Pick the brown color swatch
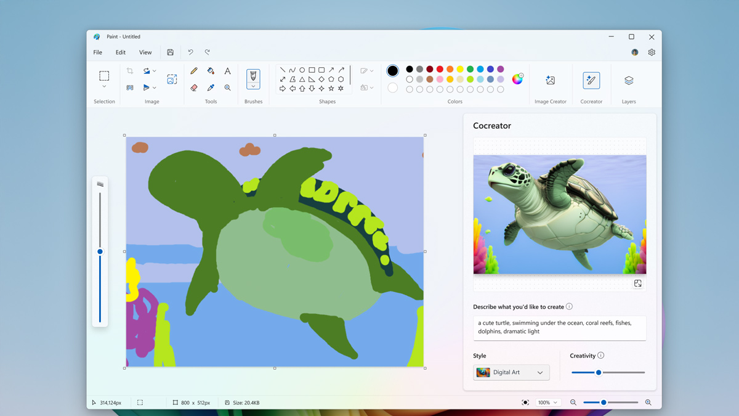Image resolution: width=739 pixels, height=416 pixels. 430,79
